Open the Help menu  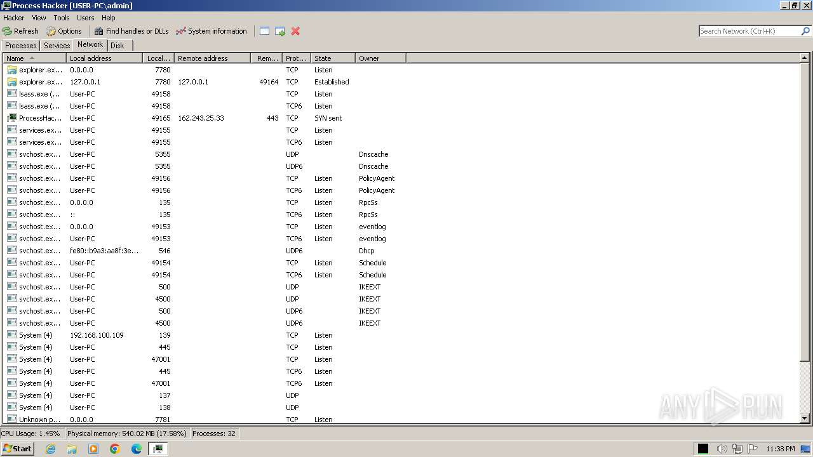pyautogui.click(x=109, y=18)
